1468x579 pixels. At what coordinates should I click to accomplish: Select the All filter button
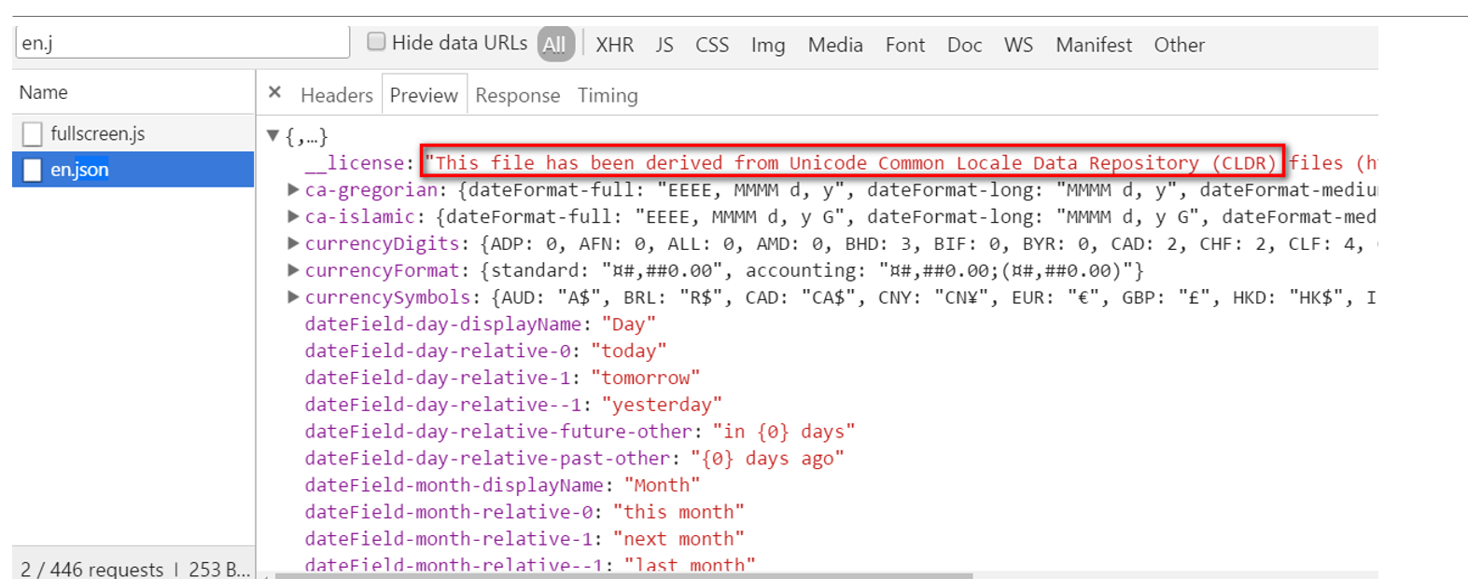click(x=554, y=45)
